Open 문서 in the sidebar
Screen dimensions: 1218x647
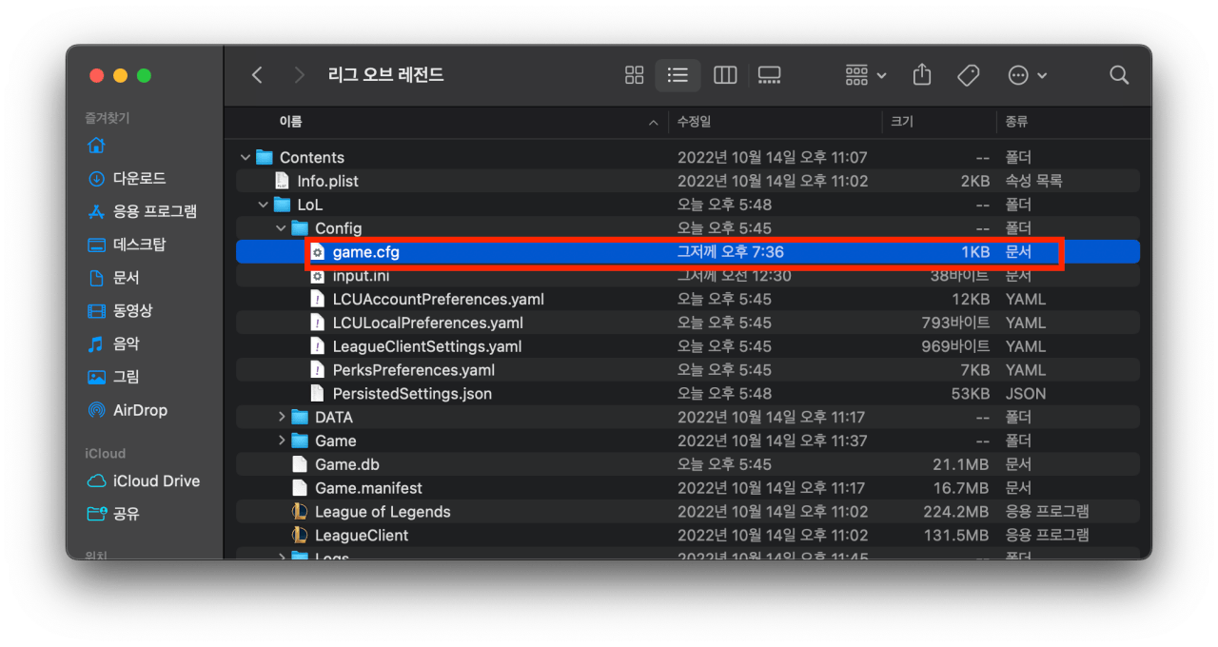[x=113, y=278]
